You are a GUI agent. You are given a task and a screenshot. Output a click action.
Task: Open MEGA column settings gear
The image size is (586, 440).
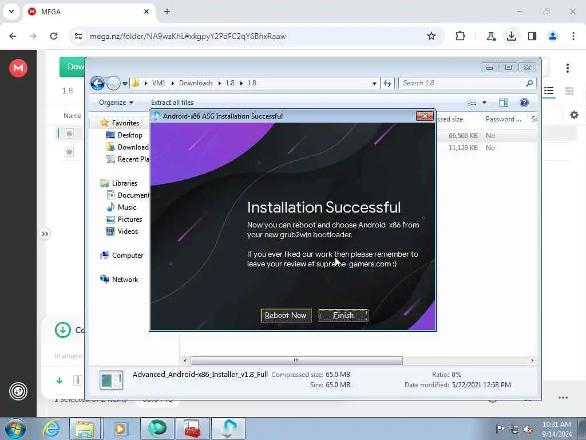coord(575,115)
